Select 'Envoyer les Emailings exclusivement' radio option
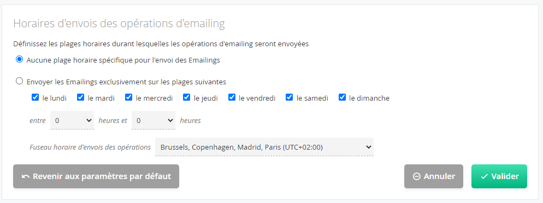Image resolution: width=543 pixels, height=203 pixels. 20,82
